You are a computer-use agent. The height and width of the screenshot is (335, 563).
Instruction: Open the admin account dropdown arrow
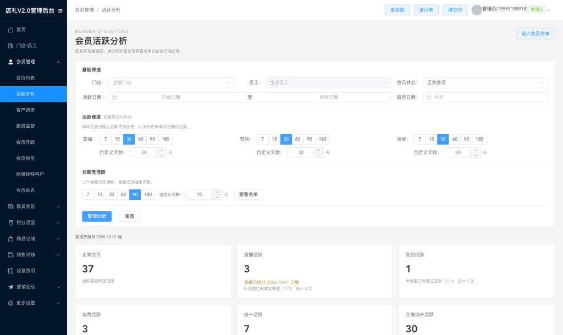coord(549,10)
